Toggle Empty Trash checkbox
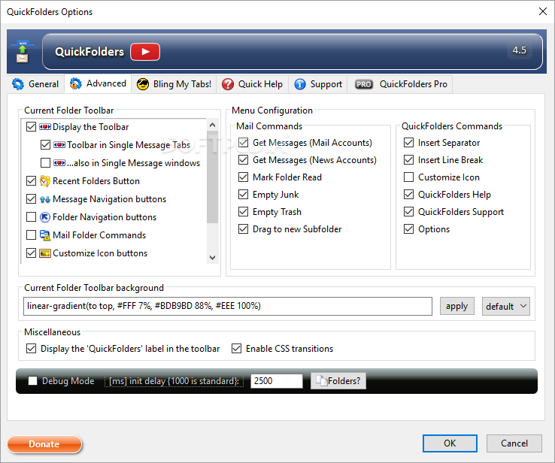Image resolution: width=555 pixels, height=463 pixels. tap(243, 211)
